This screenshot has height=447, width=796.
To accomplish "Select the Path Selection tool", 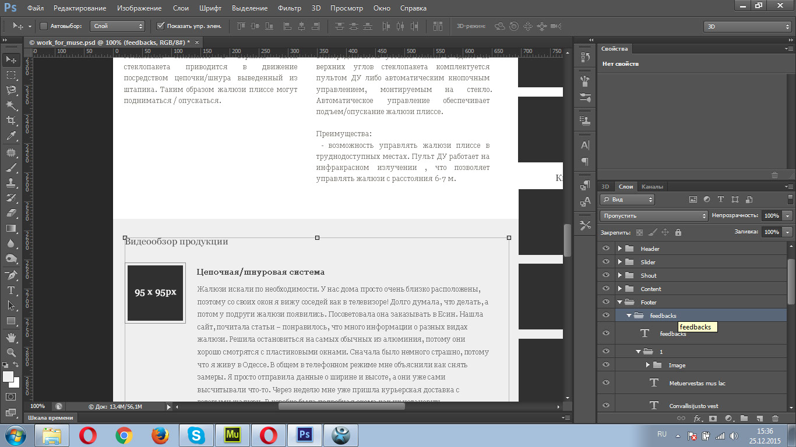I will 11,306.
